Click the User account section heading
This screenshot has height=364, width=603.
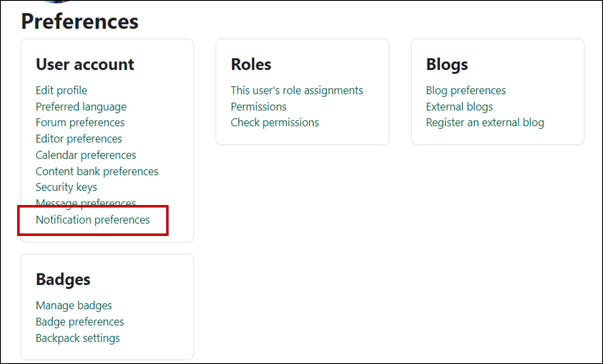[x=85, y=64]
